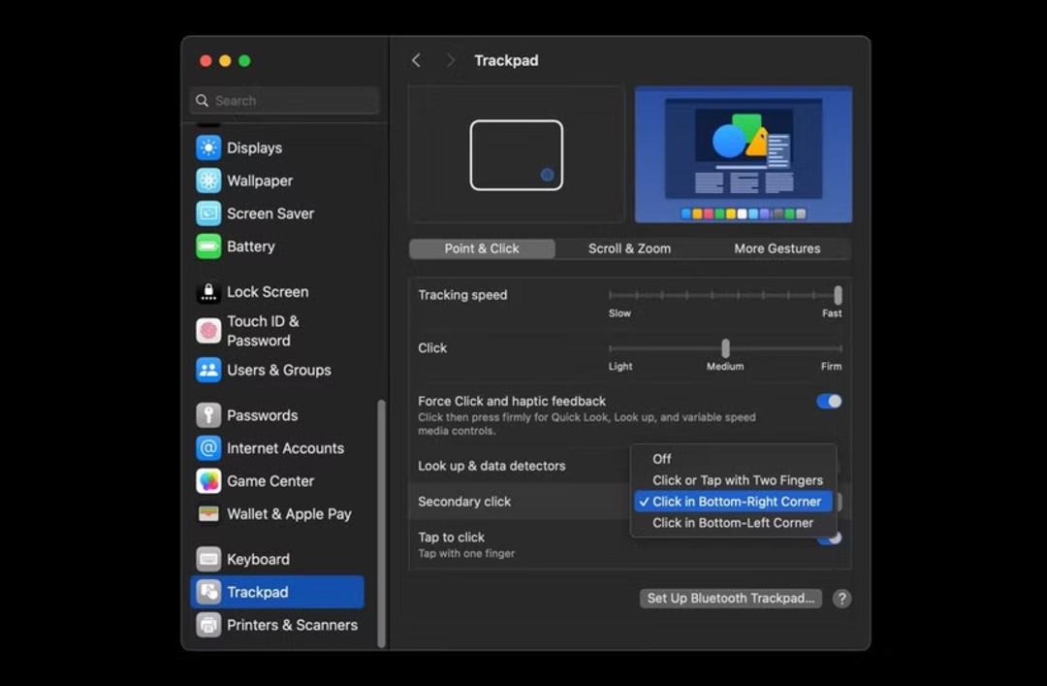Viewport: 1047px width, 686px height.
Task: Select Game Center label in sidebar
Action: 270,480
